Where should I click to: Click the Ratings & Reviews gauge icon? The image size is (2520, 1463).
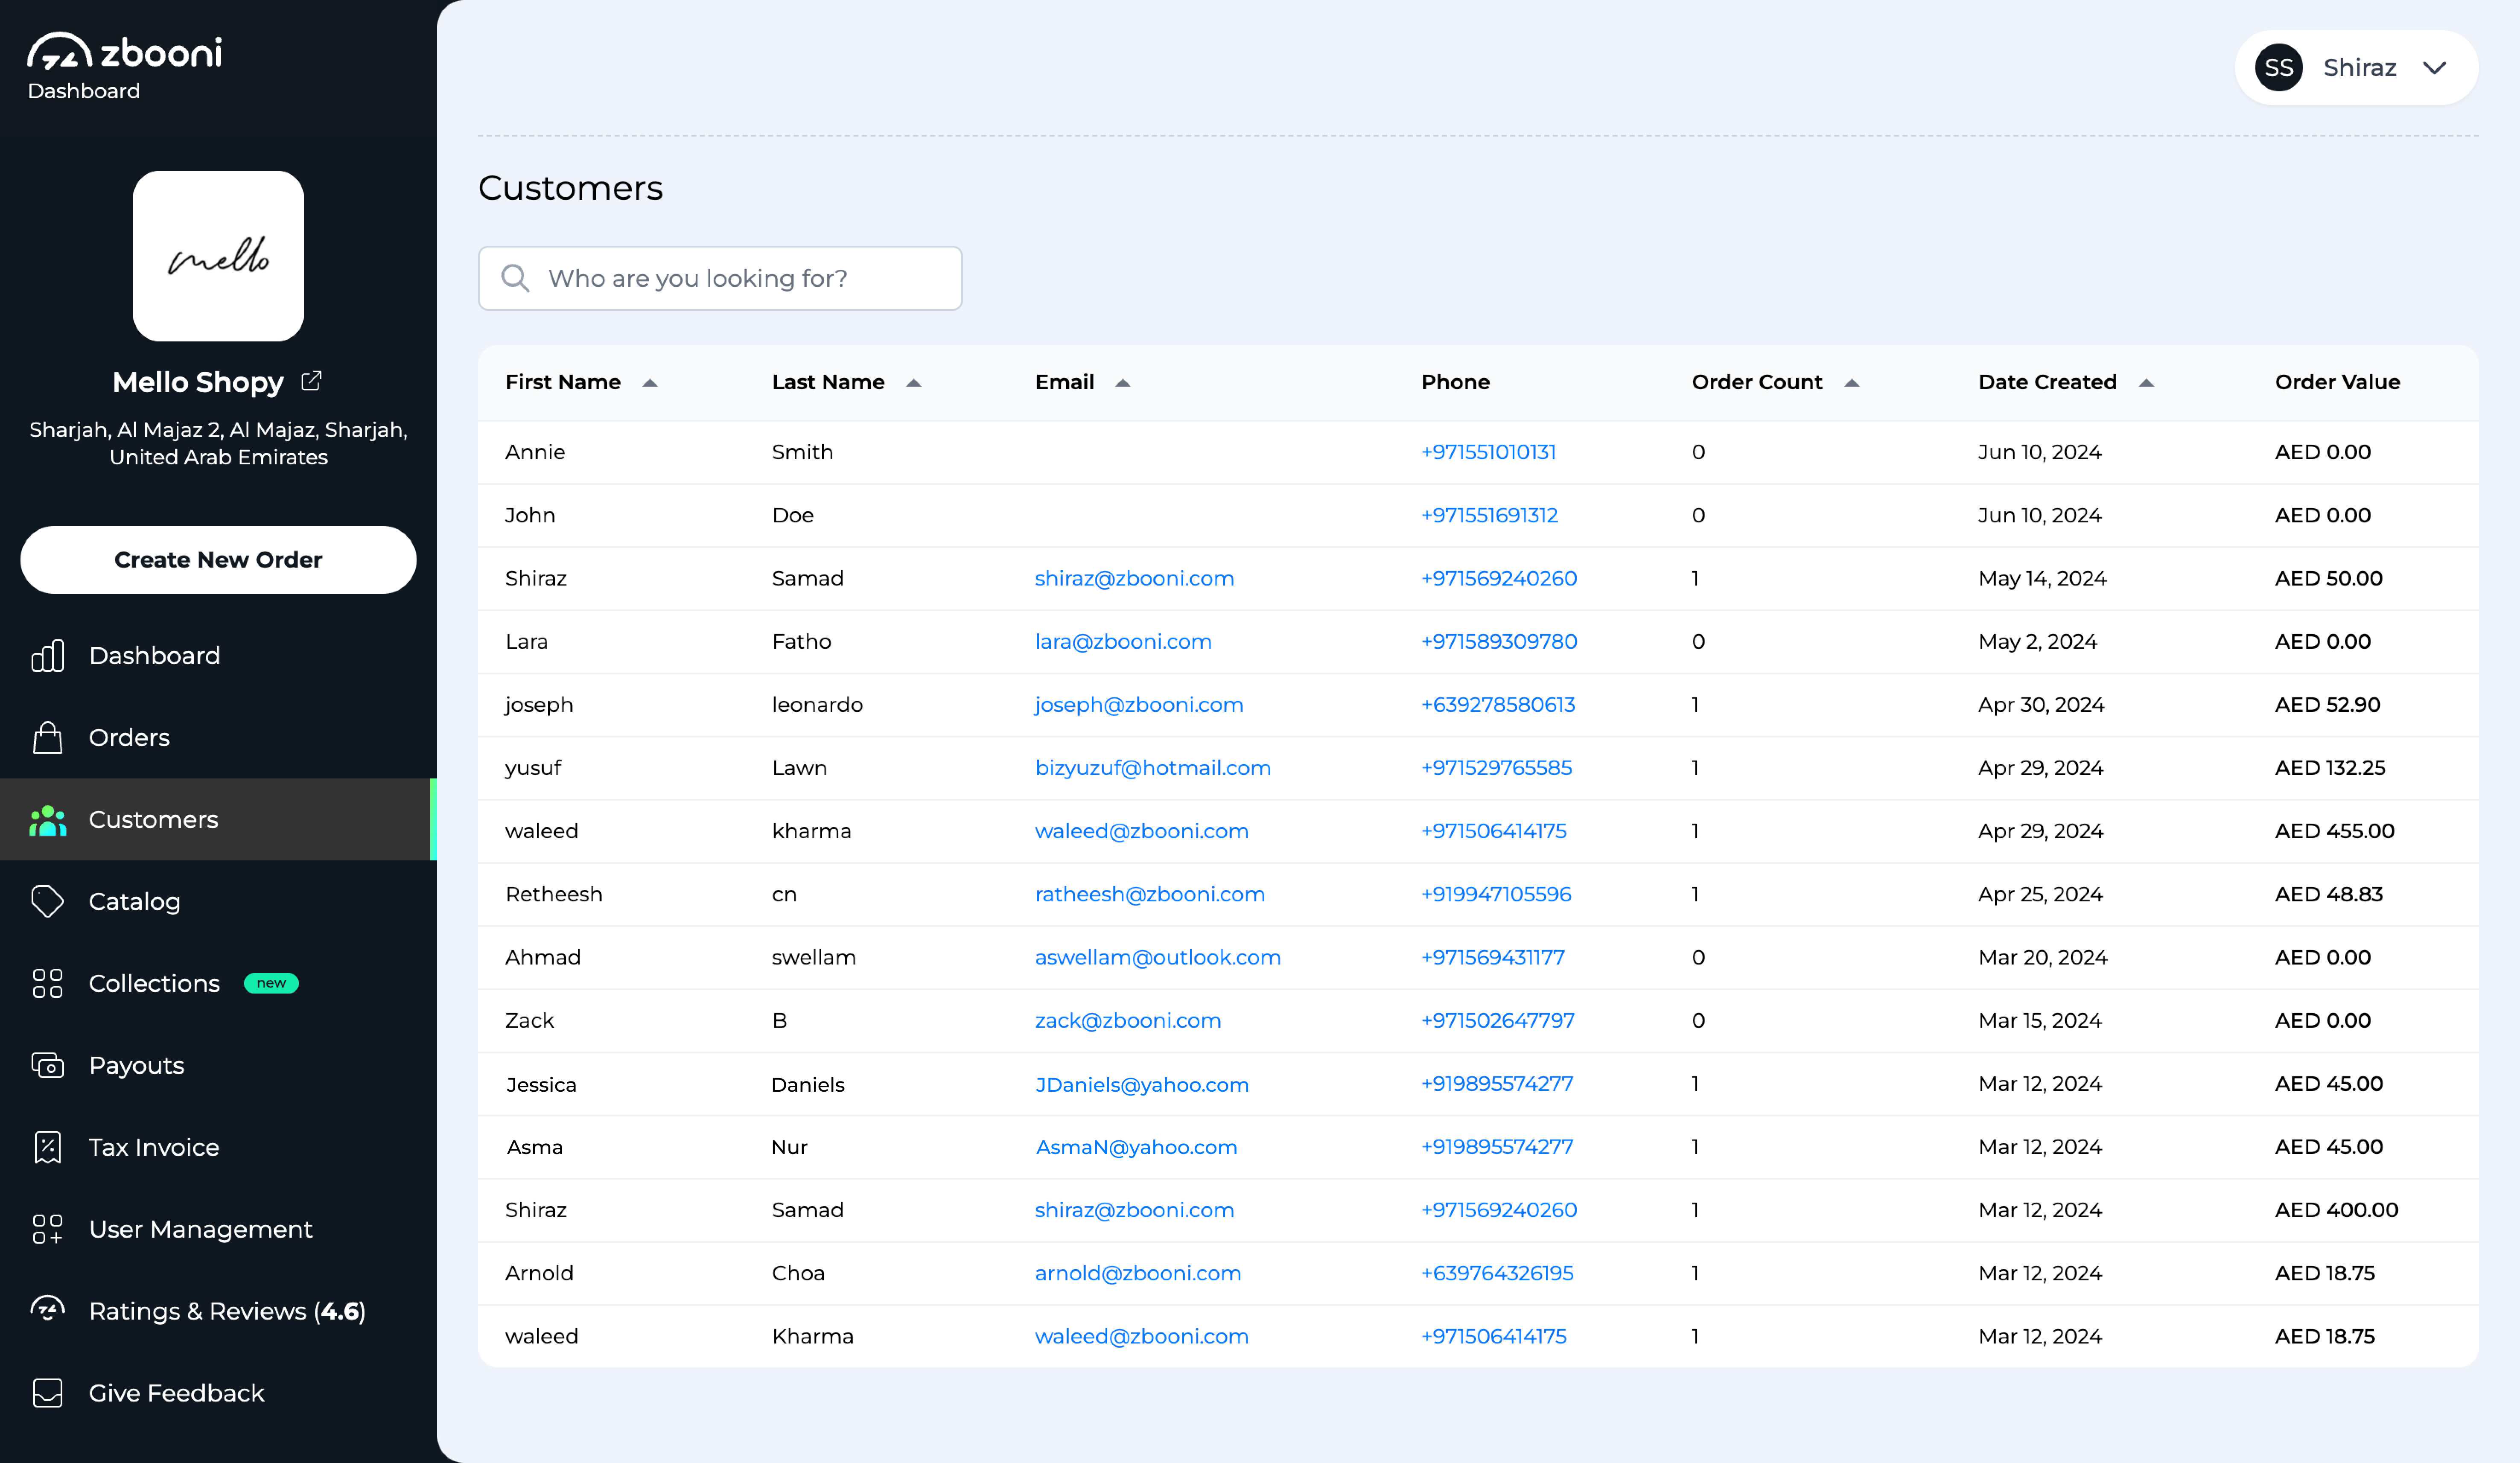coord(48,1309)
